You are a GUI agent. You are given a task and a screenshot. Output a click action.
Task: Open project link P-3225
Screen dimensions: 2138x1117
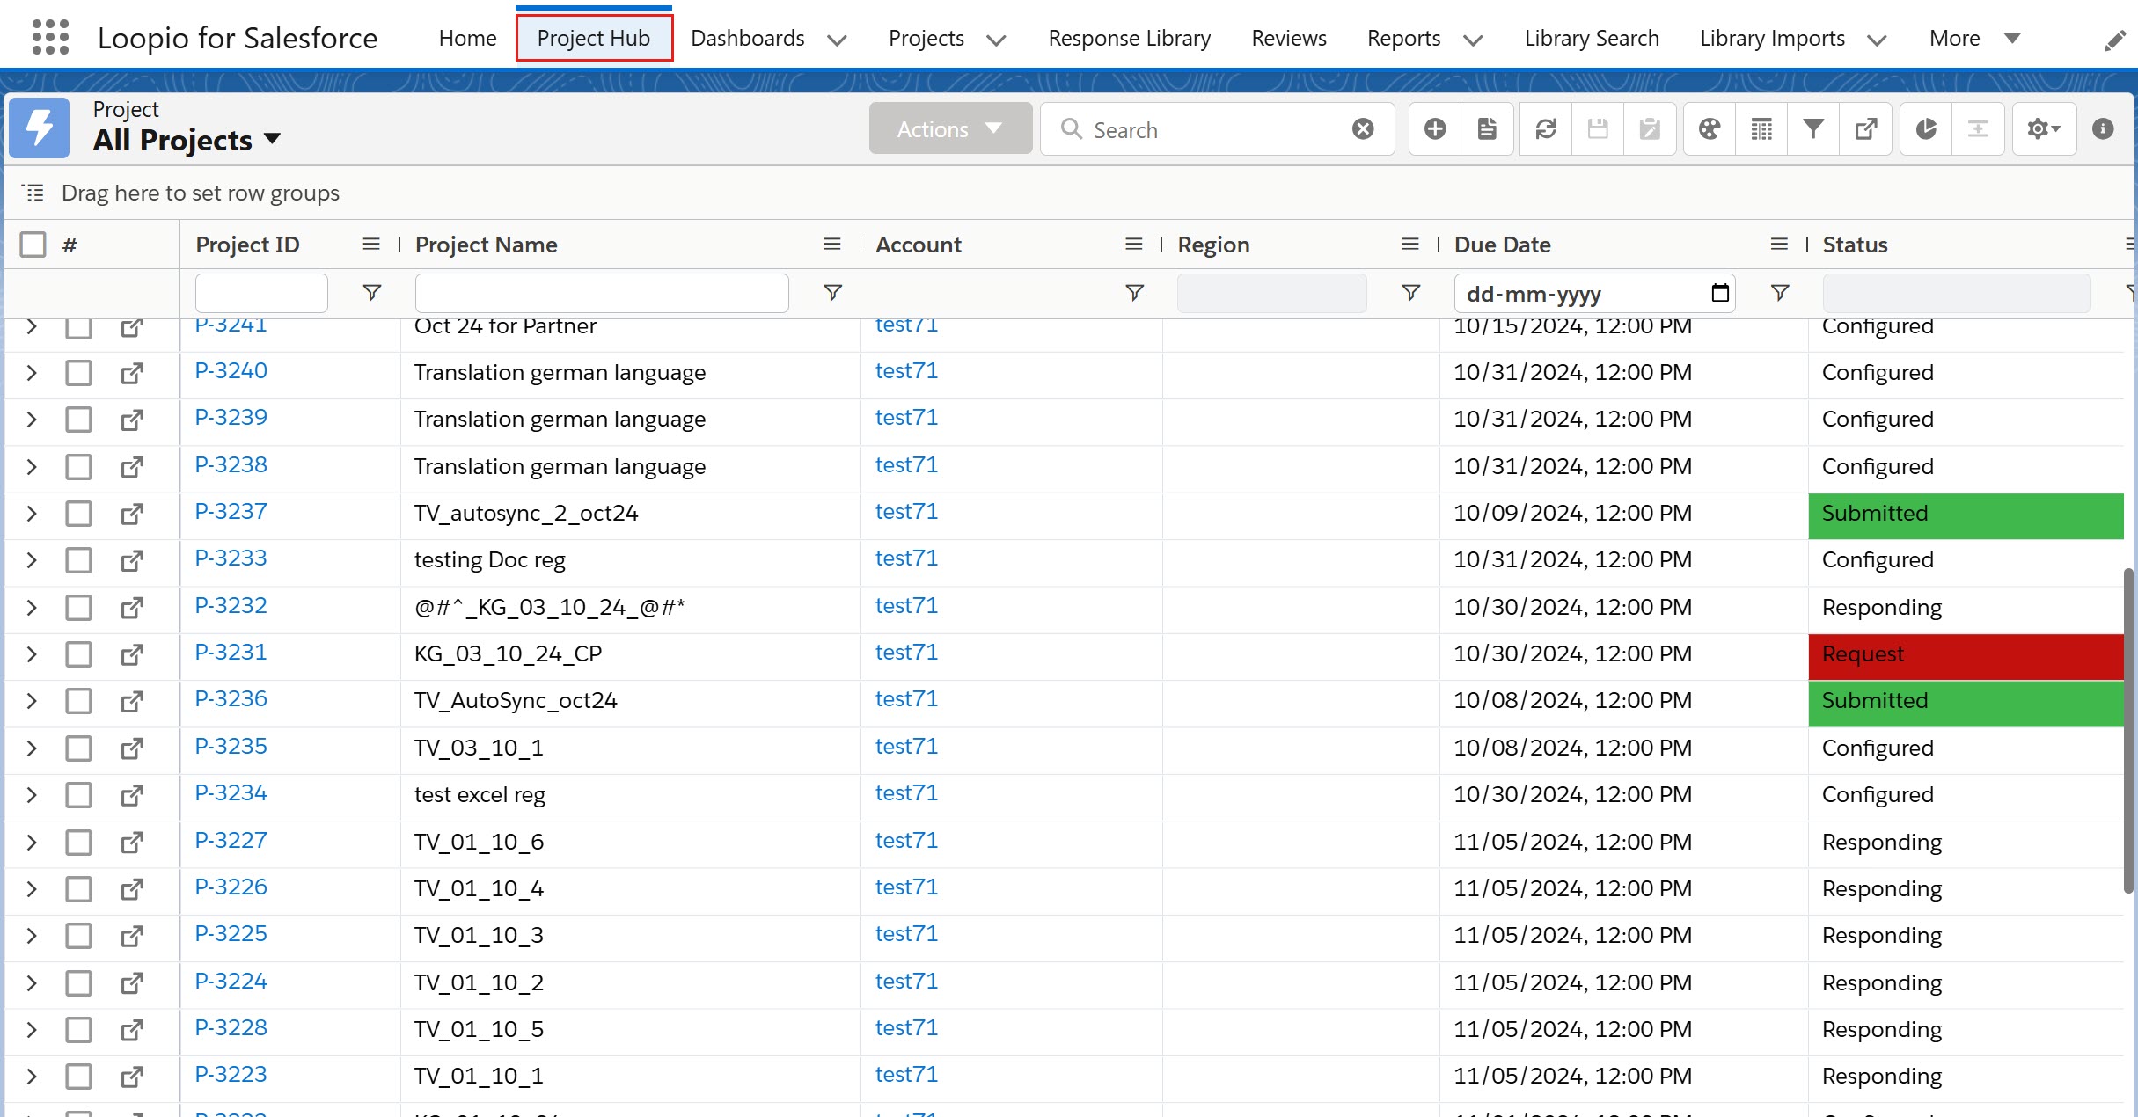[231, 933]
